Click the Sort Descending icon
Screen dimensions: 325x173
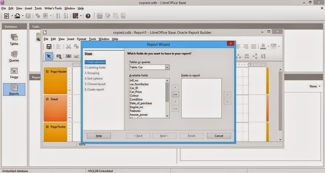[x=66, y=16]
